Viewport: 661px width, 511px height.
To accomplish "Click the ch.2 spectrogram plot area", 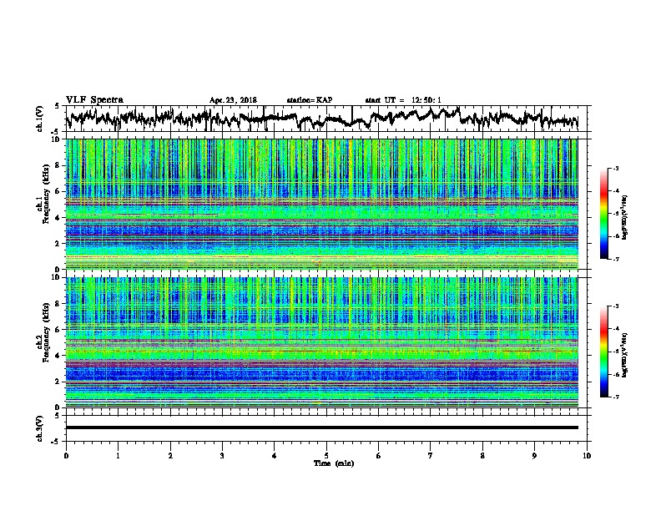I will (x=321, y=342).
